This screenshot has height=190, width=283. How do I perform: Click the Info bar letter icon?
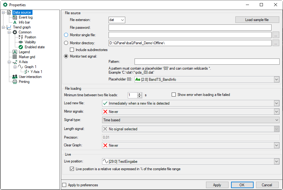coord(15,22)
